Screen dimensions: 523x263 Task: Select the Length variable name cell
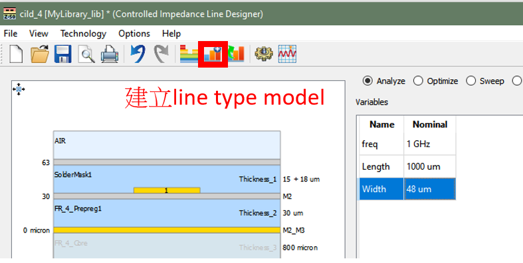coord(381,166)
